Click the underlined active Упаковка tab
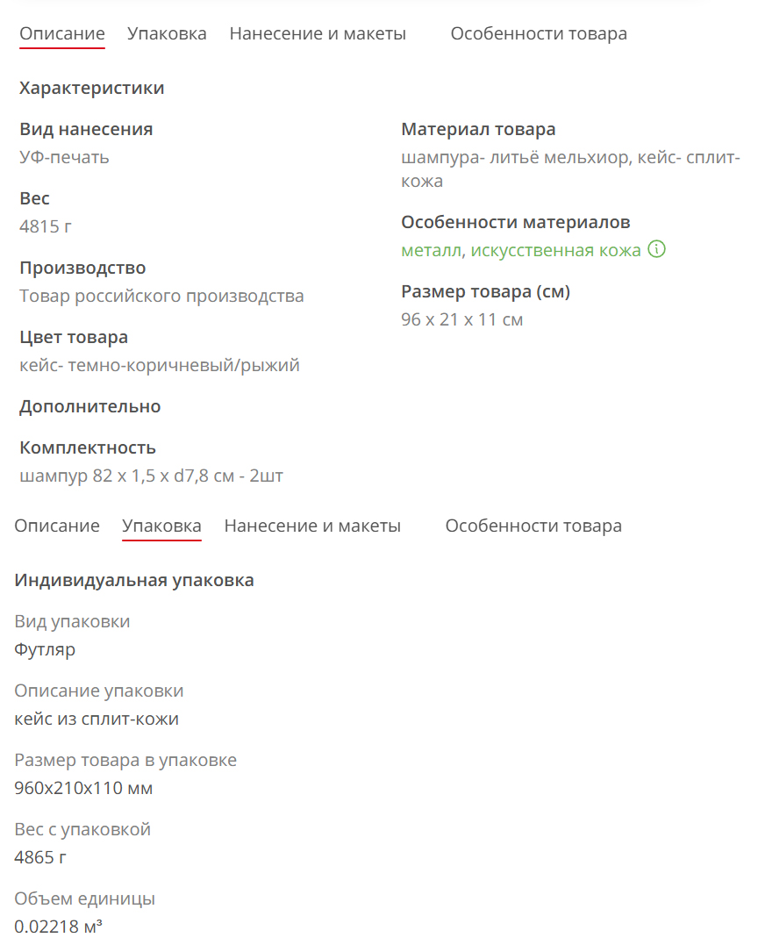Screen dimensions: 758x952 (x=161, y=526)
